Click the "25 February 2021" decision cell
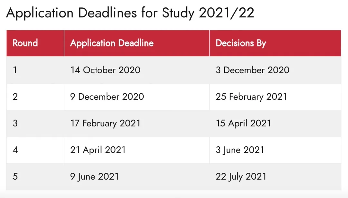 251,97
